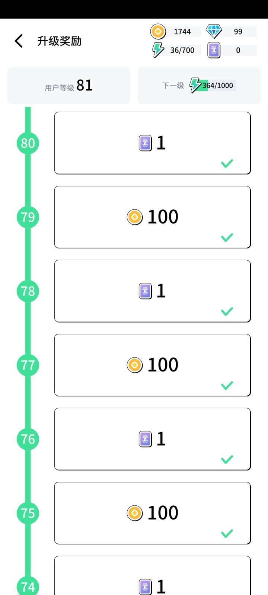Image resolution: width=268 pixels, height=595 pixels.
Task: Tap the blue diamond icon showing 99
Action: click(x=214, y=32)
